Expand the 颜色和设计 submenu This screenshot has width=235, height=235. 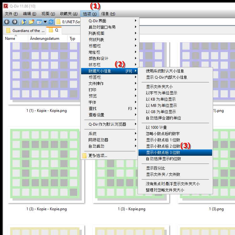(x=110, y=59)
